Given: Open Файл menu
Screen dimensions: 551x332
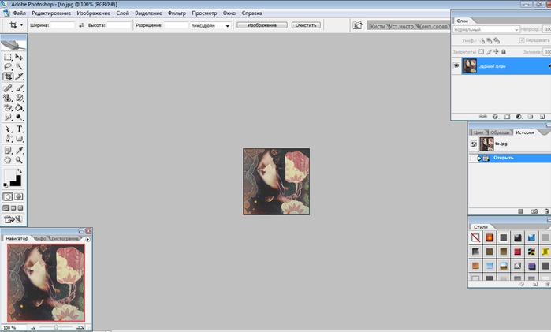Looking at the screenshot, I should (x=20, y=13).
